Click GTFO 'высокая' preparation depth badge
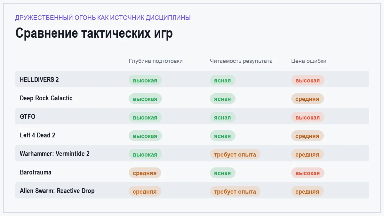384x216 pixels. point(145,117)
